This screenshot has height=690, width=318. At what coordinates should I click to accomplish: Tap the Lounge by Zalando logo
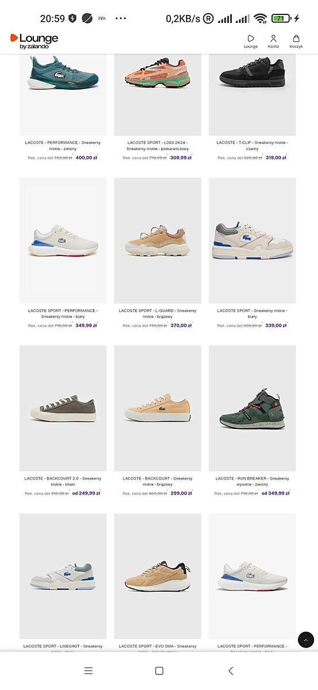(x=34, y=41)
